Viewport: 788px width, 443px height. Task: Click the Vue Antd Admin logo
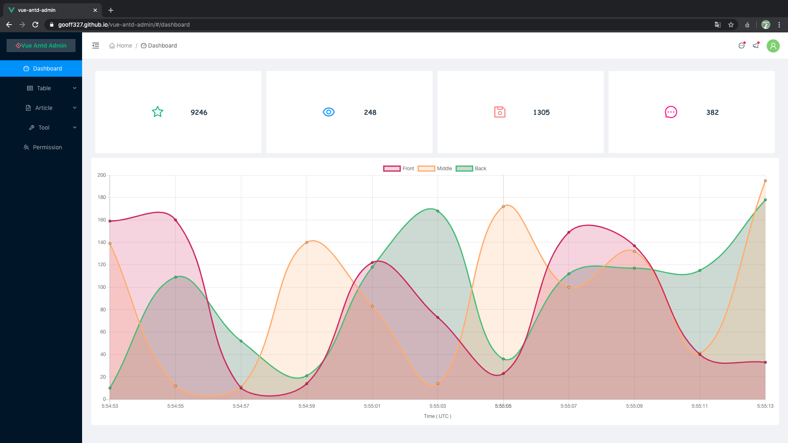[x=41, y=46]
